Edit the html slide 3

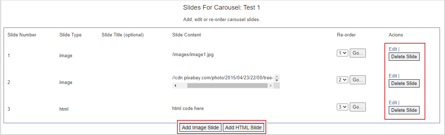tap(393, 102)
